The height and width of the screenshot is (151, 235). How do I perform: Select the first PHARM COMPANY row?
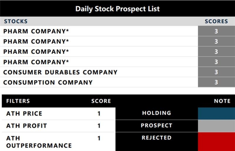tap(36, 31)
